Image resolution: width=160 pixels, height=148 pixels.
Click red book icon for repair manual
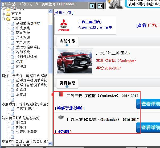coord(61,94)
